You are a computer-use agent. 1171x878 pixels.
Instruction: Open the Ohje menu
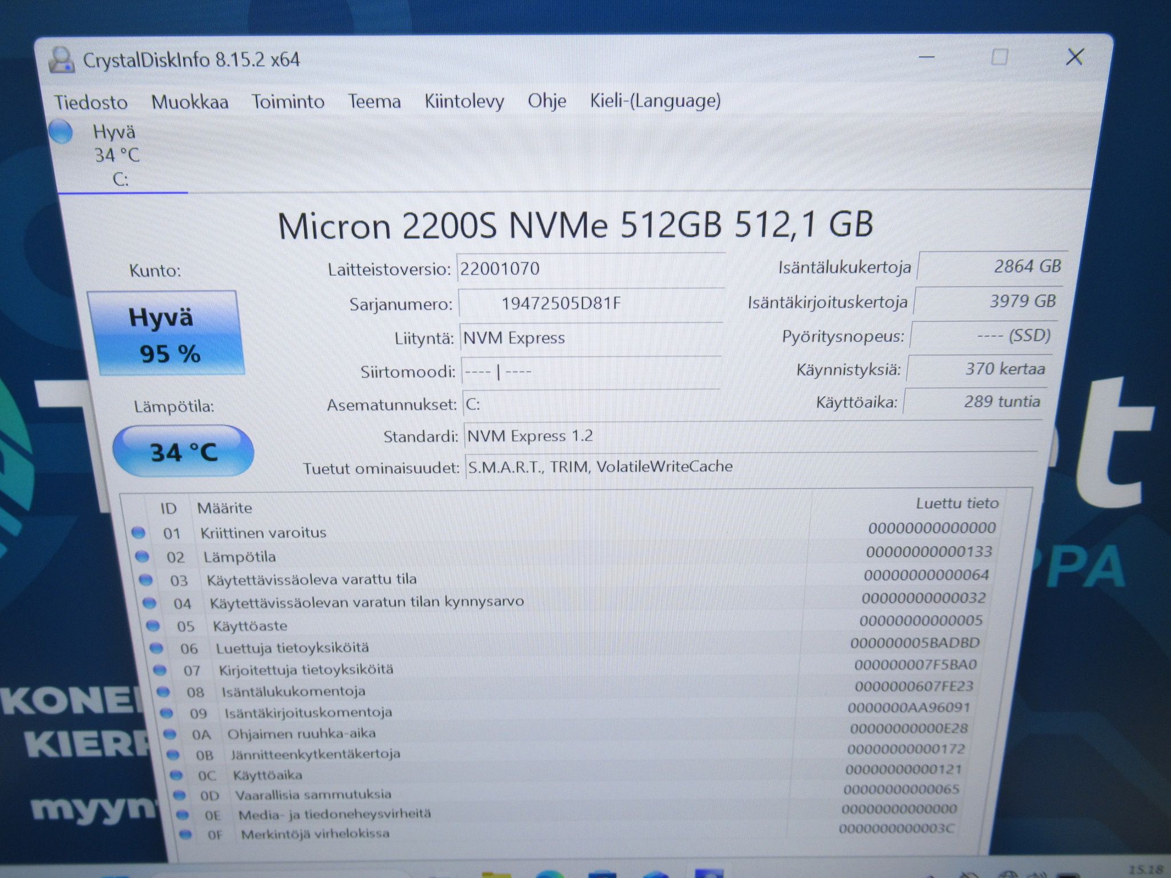tap(547, 101)
